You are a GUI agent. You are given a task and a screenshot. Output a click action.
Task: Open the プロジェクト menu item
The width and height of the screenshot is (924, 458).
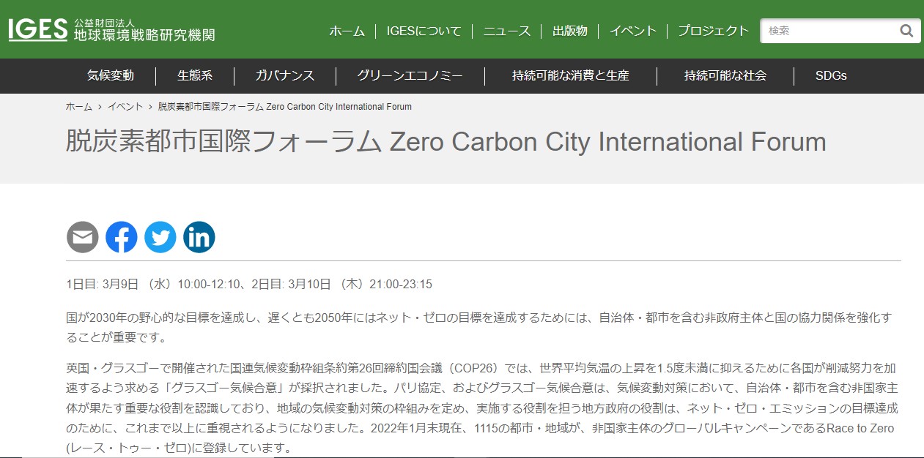(x=714, y=31)
